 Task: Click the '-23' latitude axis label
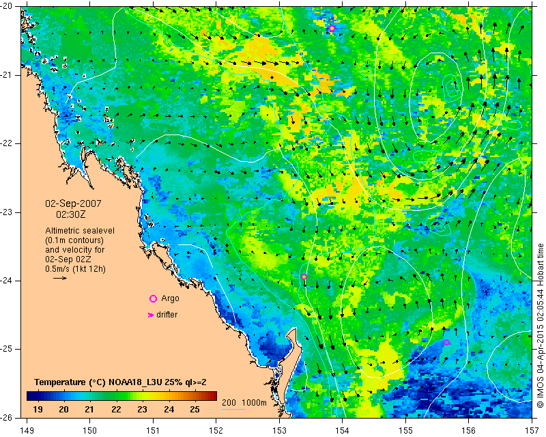(7, 212)
